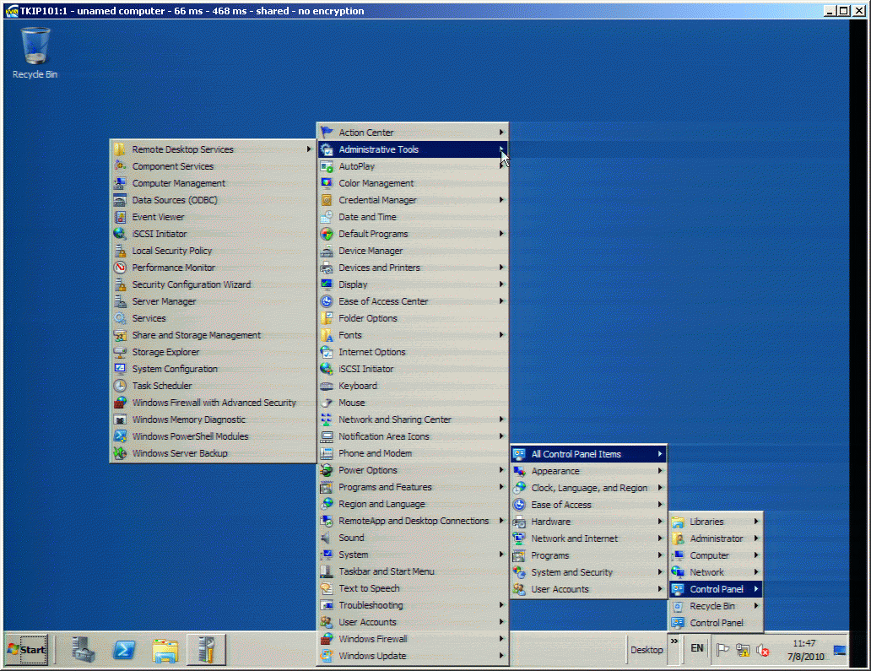Open RemoteApp and Desktop Connections
This screenshot has height=671, width=871.
pos(413,521)
